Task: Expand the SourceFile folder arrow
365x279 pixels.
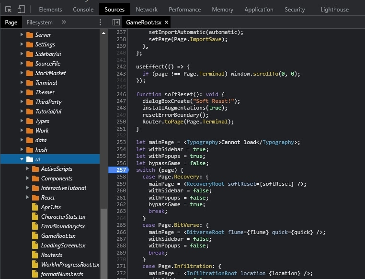Action: [x=22, y=63]
